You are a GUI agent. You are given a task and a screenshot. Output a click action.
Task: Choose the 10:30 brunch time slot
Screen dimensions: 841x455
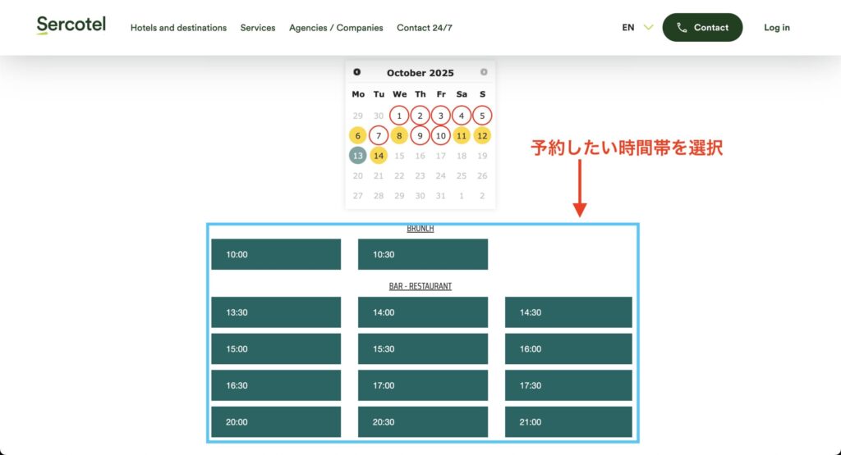[423, 254]
